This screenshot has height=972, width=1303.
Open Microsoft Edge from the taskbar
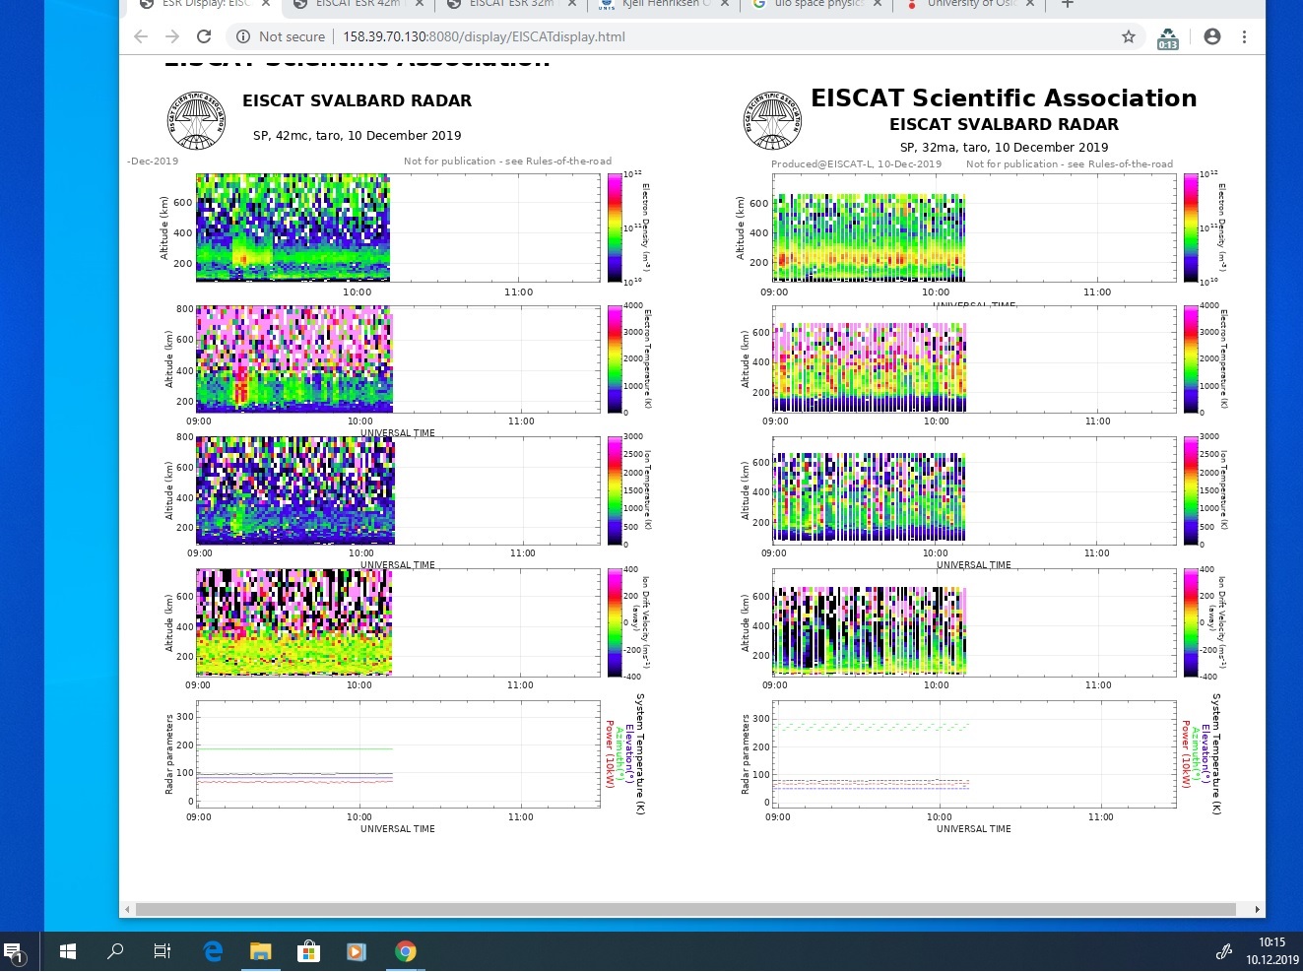pyautogui.click(x=213, y=950)
